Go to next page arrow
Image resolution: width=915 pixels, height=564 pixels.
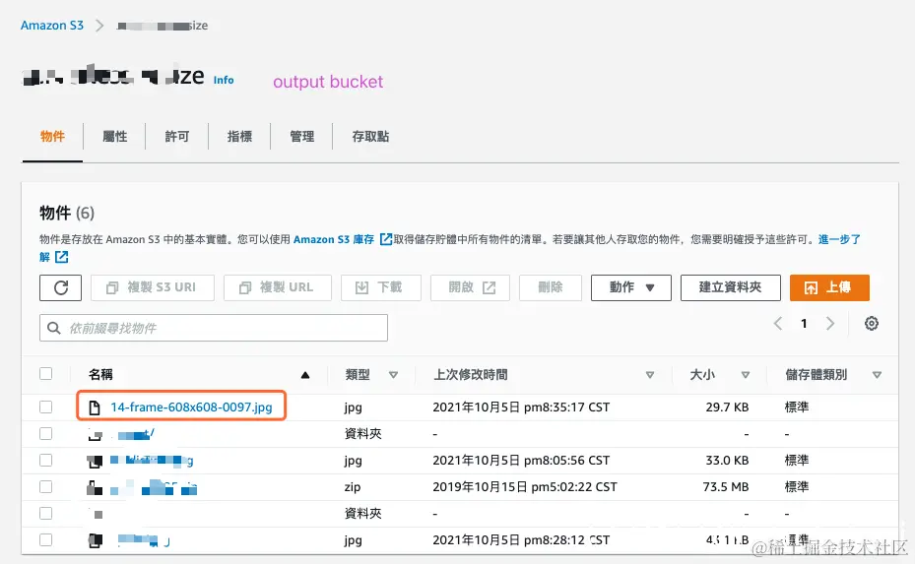click(x=829, y=323)
